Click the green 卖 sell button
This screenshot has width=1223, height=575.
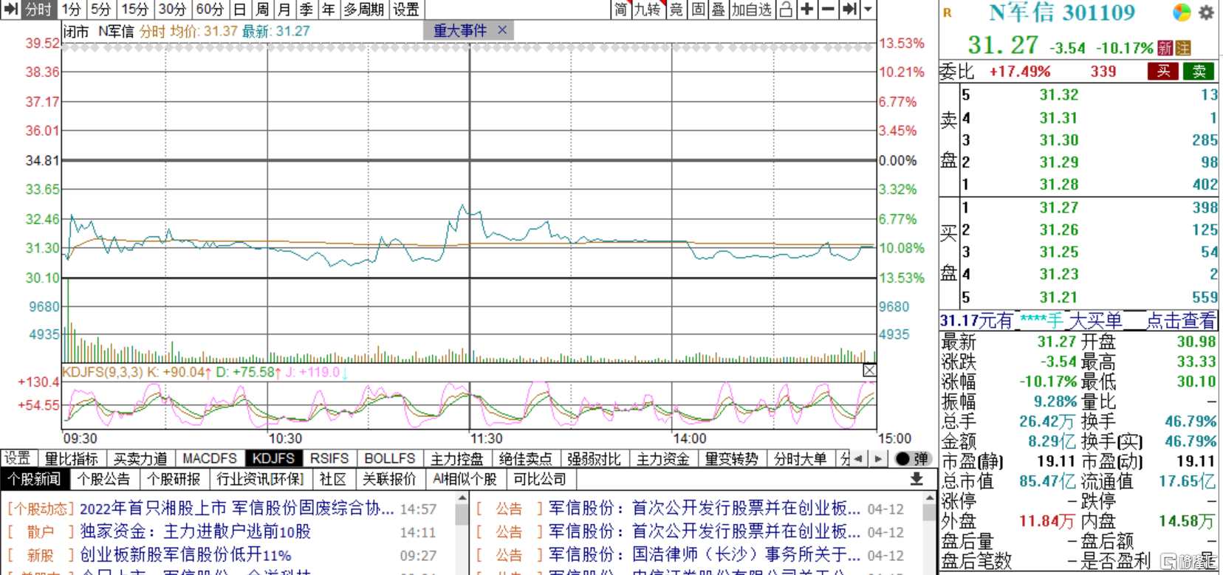1199,71
